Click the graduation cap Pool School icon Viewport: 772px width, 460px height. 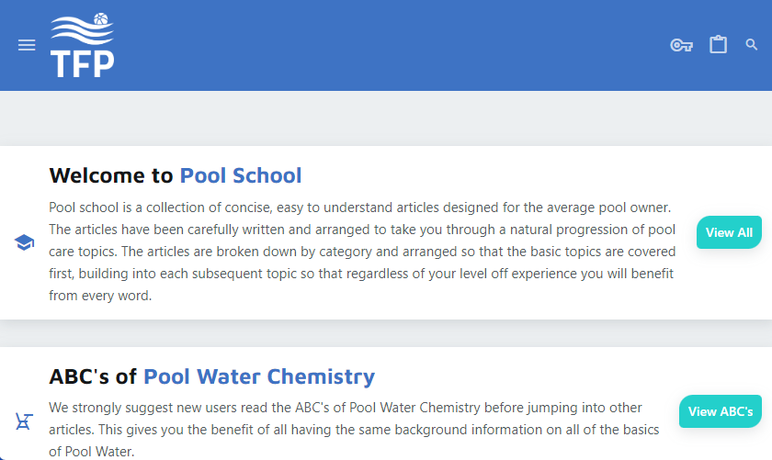(x=24, y=242)
